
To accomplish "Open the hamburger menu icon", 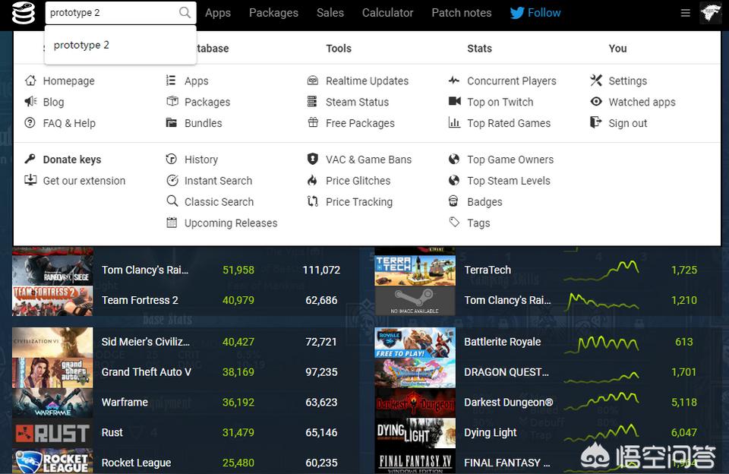I will [x=685, y=13].
